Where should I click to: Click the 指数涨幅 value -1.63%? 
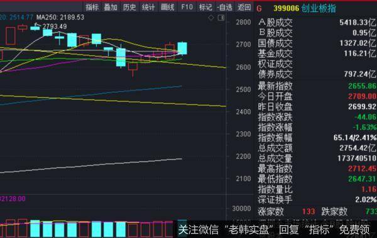click(364, 127)
